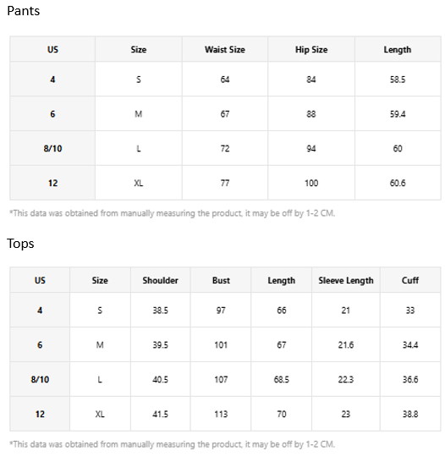Click the Pants Length column header
The width and height of the screenshot is (445, 462).
click(398, 49)
